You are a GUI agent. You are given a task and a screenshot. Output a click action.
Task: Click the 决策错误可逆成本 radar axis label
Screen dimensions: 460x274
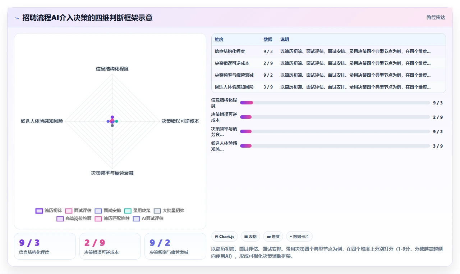coord(180,121)
